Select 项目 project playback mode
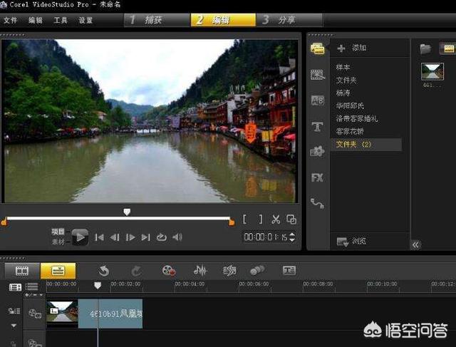Viewport: 456px width, 347px height. click(58, 232)
